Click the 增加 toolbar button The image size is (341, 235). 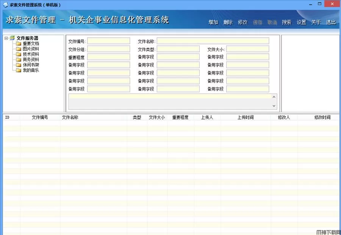coord(213,22)
